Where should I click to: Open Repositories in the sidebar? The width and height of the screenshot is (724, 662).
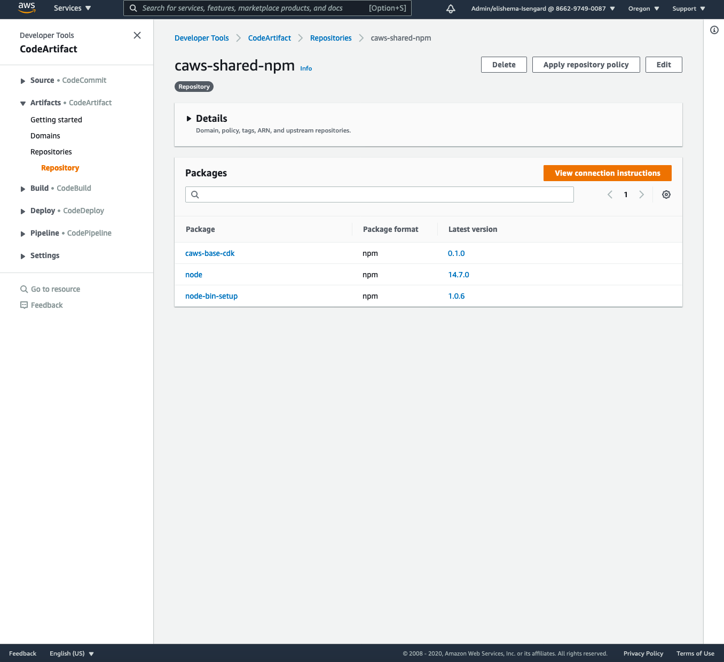(51, 152)
